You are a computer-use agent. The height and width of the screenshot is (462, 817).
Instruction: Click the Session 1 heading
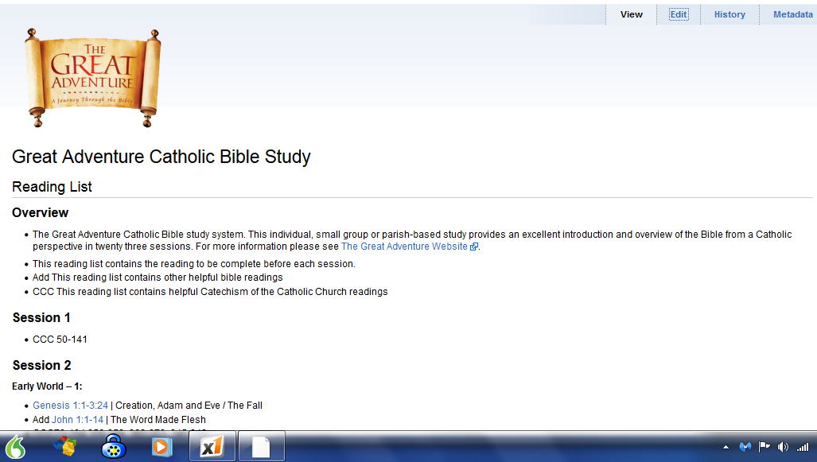[41, 318]
